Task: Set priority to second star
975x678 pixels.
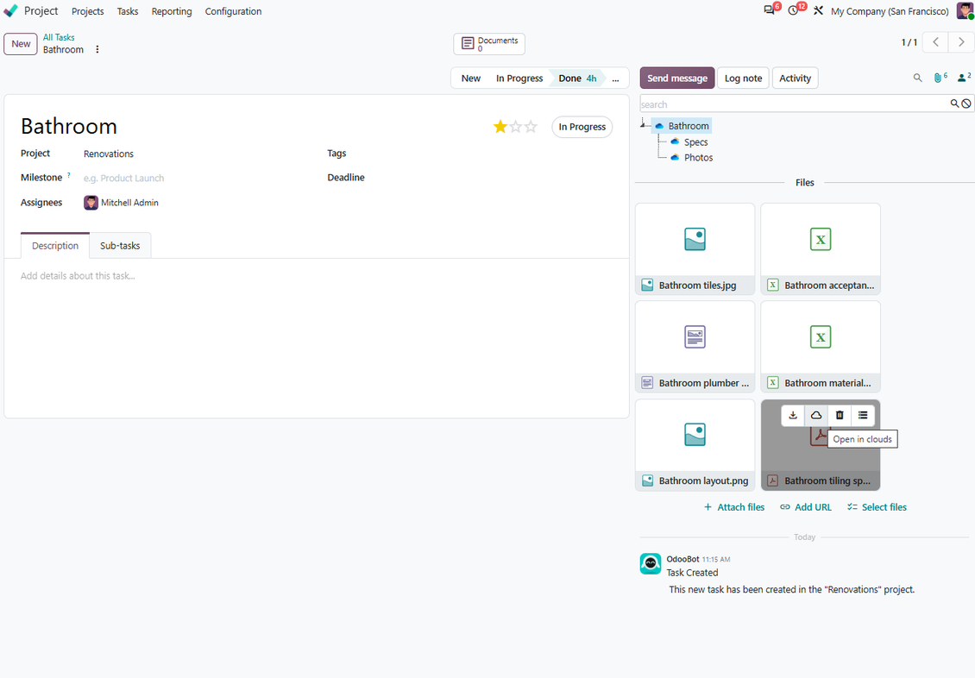Action: coord(515,127)
